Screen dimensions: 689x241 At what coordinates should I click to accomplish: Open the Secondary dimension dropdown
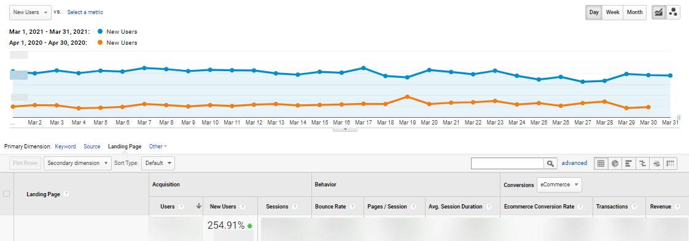coord(77,163)
